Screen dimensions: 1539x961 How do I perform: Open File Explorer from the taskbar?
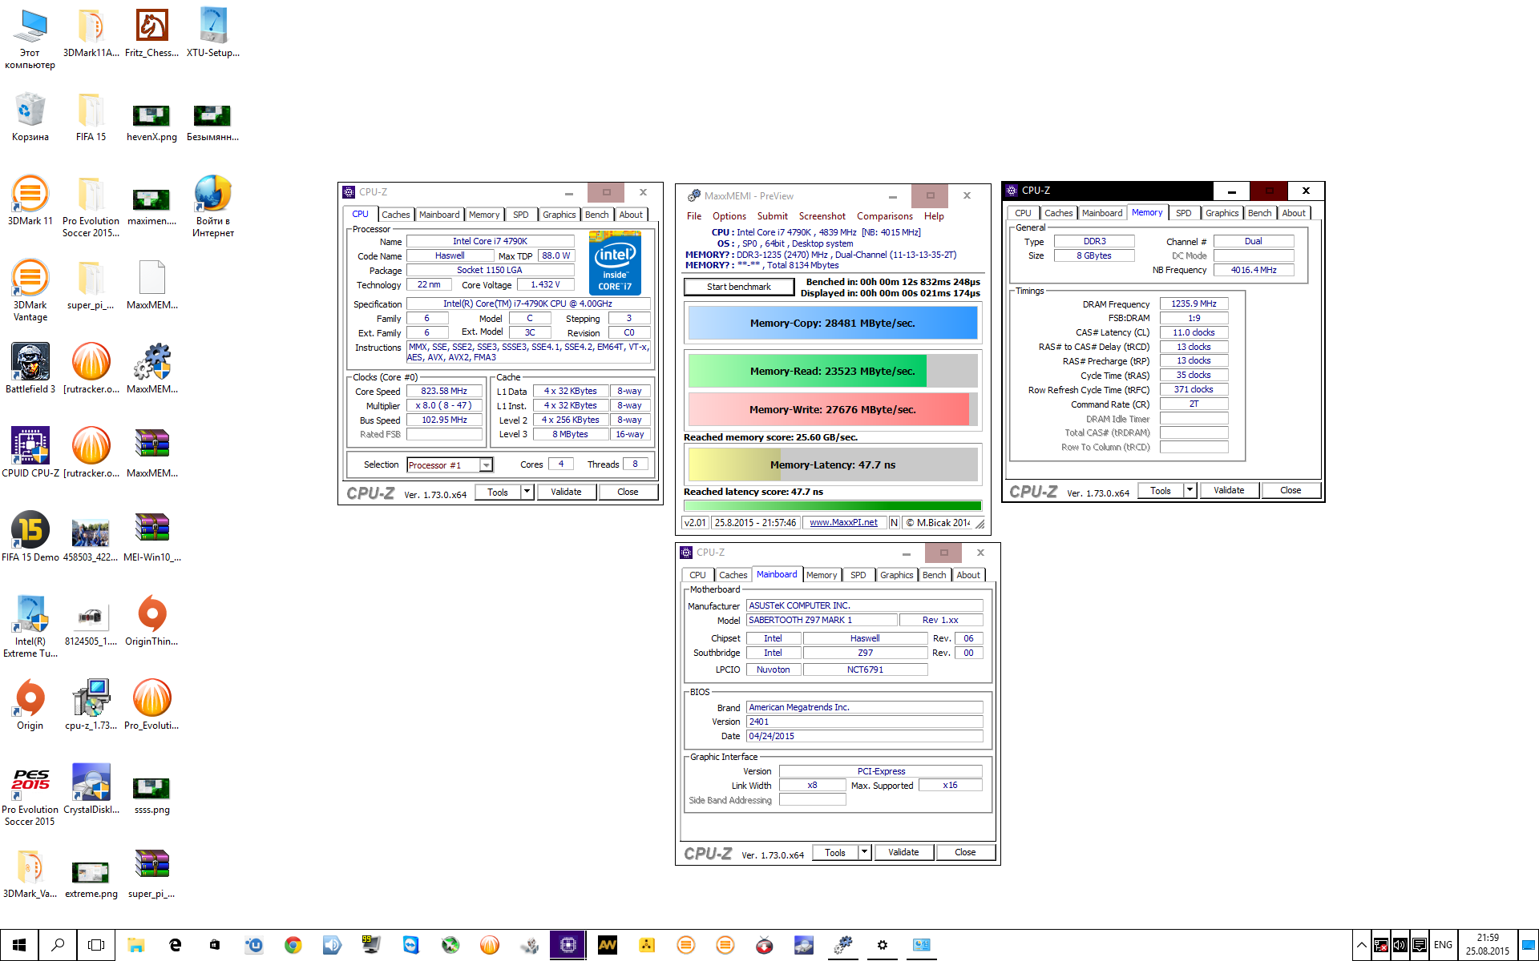pos(136,945)
